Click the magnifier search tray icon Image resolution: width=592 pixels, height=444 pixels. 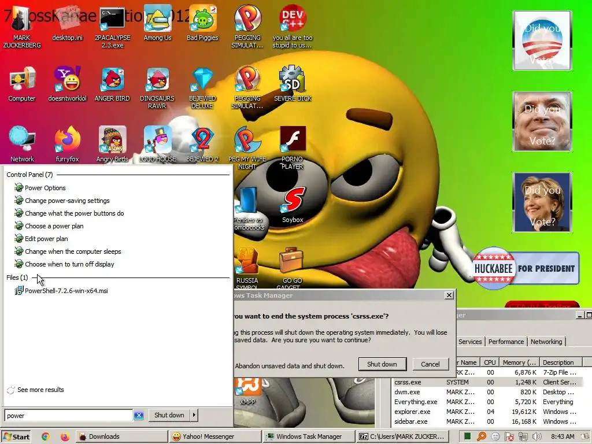click(482, 436)
